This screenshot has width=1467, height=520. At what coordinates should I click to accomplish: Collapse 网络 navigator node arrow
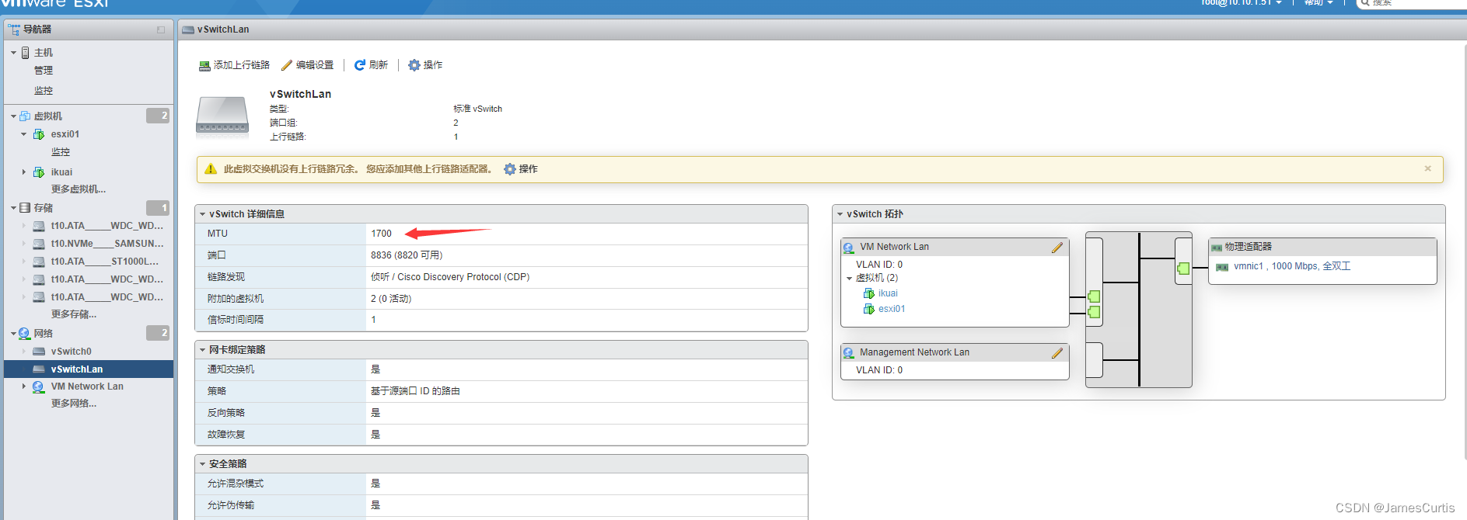click(13, 334)
